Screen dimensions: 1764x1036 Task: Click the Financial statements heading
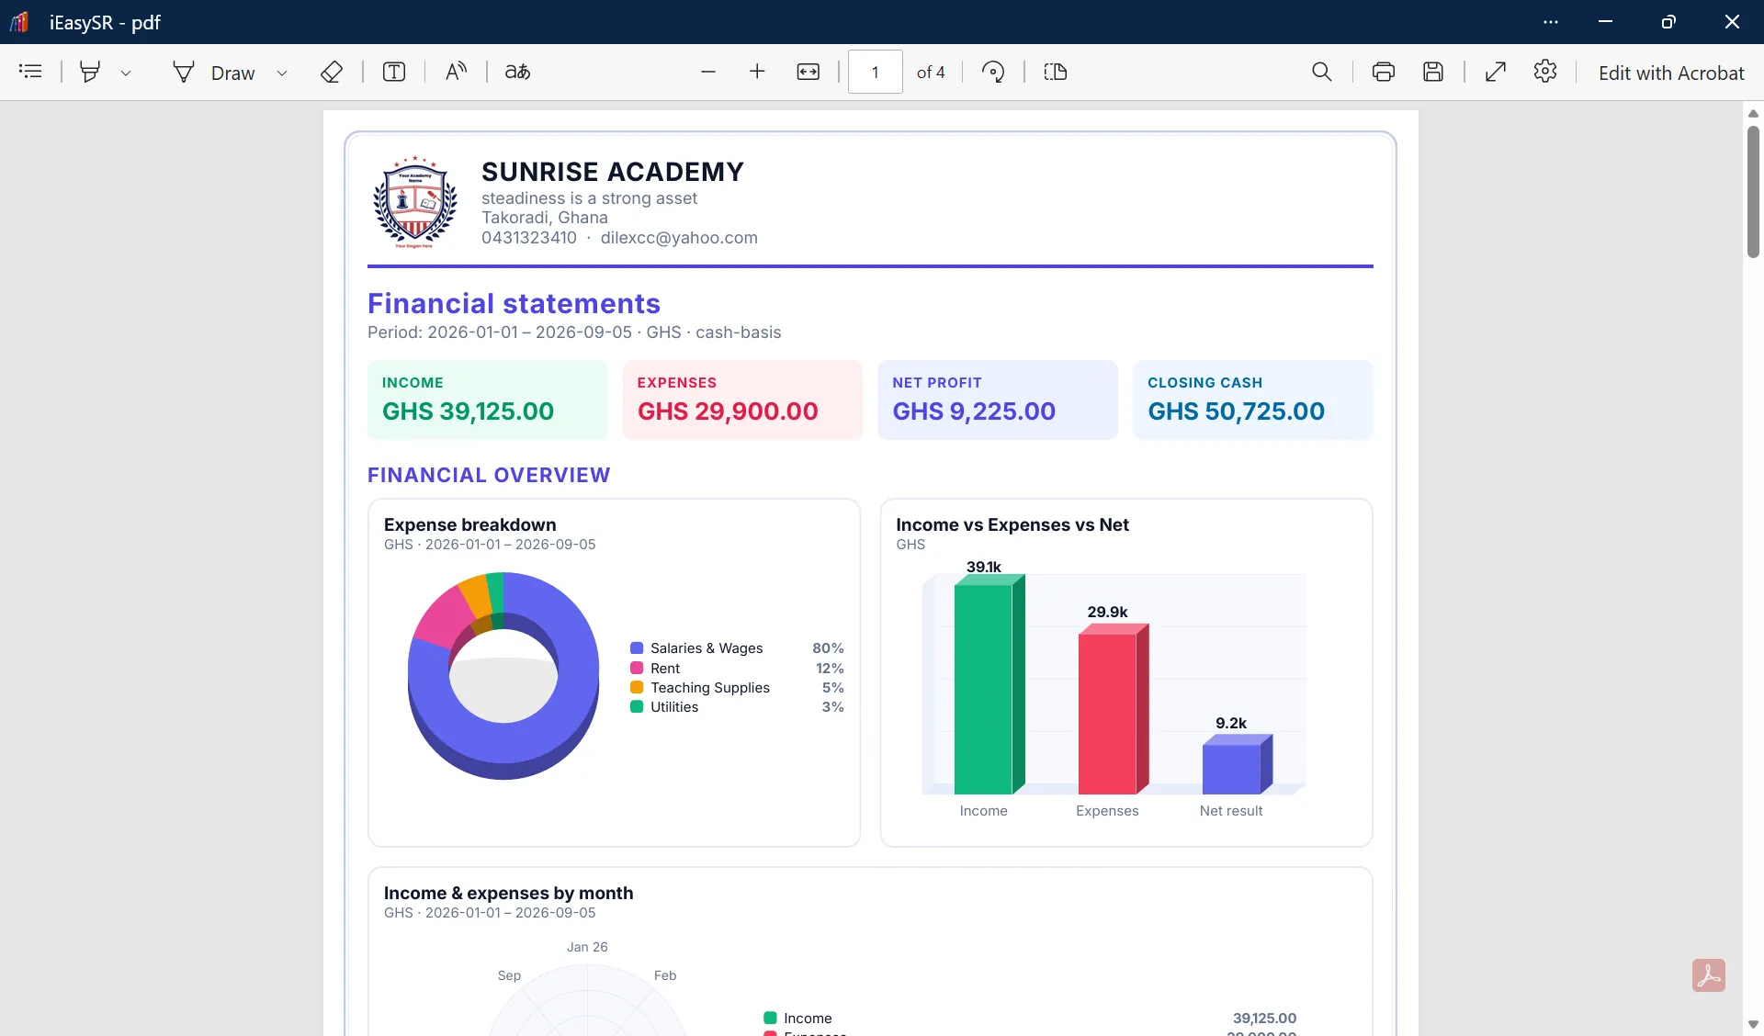click(x=514, y=303)
